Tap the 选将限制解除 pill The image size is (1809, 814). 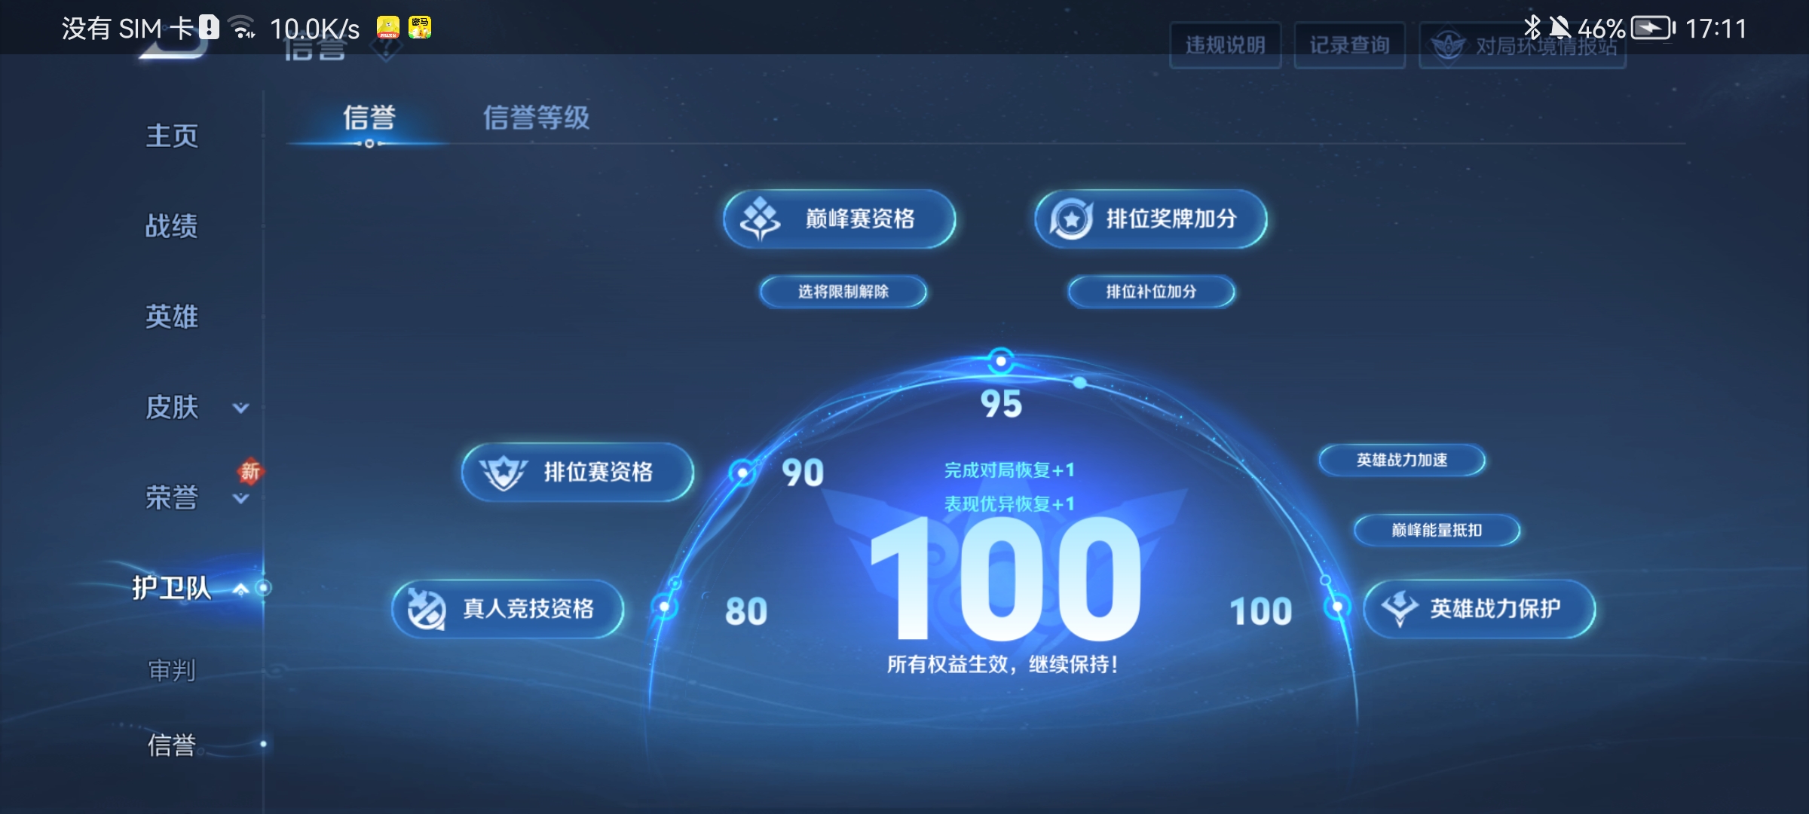click(843, 292)
